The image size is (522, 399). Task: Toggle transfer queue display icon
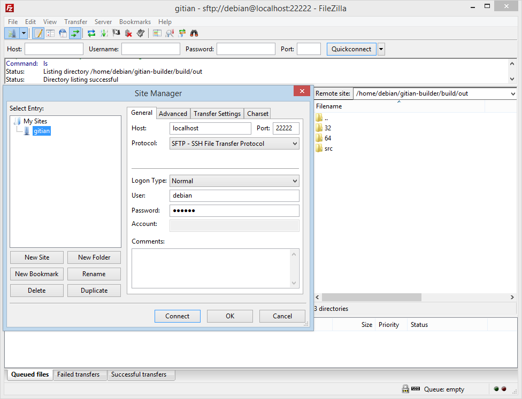(x=75, y=33)
